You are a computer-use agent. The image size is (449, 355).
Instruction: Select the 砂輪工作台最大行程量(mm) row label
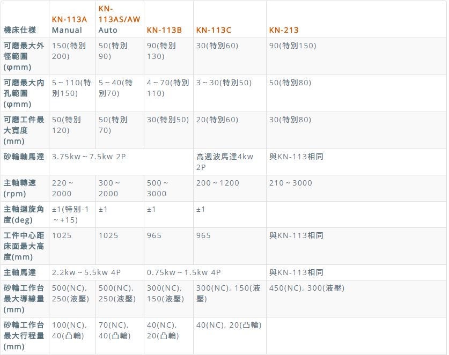pyautogui.click(x=24, y=336)
